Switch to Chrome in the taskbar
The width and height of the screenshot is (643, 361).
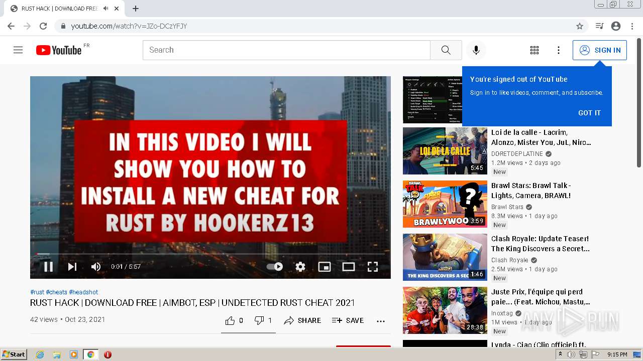(x=90, y=354)
